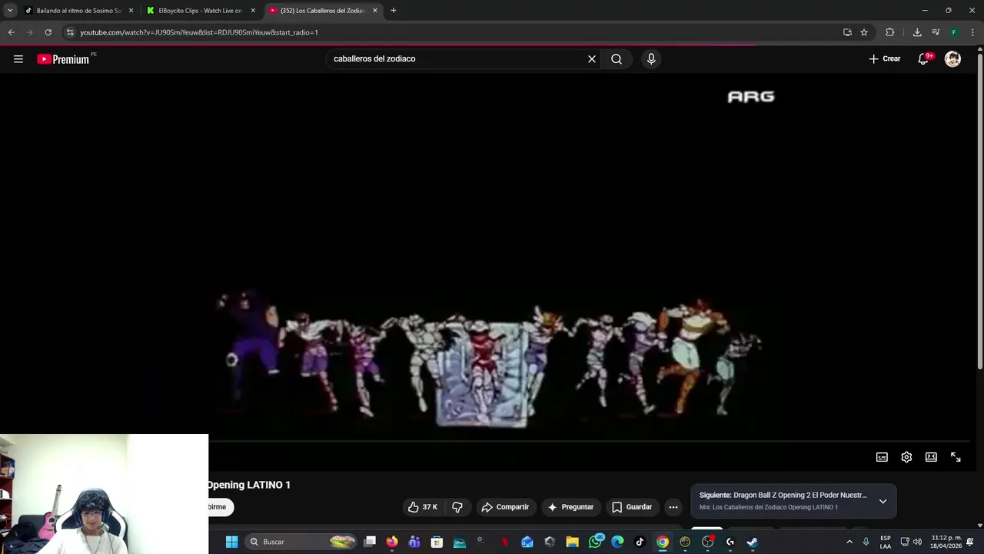Screen dimensions: 984x554
Task: Open Microsoft Edge from the taskbar
Action: 617,542
